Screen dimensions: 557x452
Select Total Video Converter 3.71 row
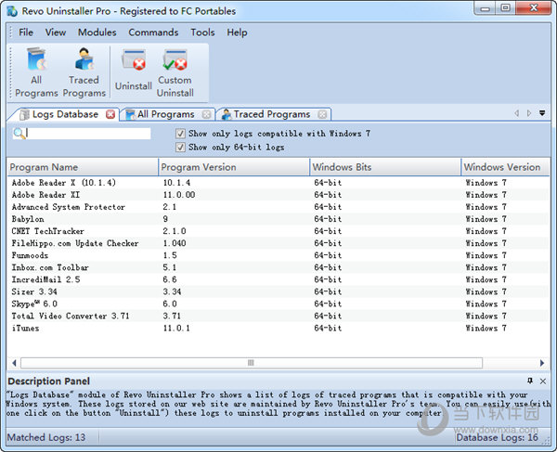[278, 316]
